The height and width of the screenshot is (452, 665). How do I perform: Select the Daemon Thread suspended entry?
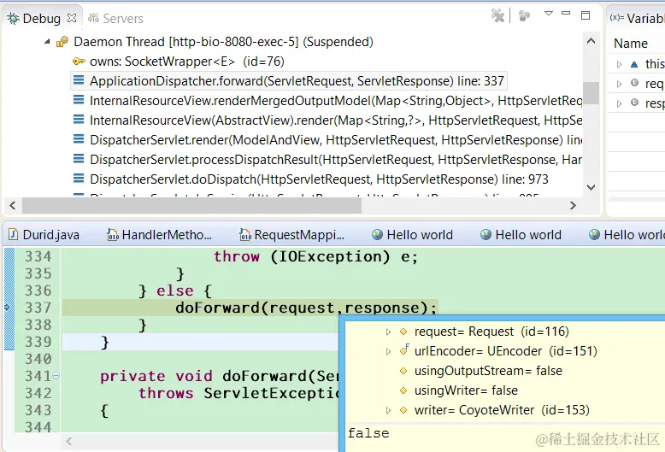pos(223,42)
